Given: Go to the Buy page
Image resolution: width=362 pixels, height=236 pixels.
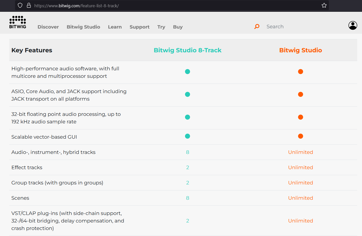Looking at the screenshot, I should click(x=178, y=27).
